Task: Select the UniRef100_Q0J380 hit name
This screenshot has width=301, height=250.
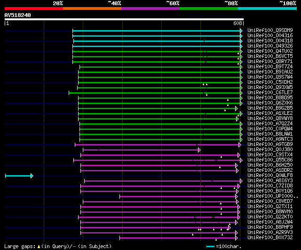Action: tap(270, 150)
